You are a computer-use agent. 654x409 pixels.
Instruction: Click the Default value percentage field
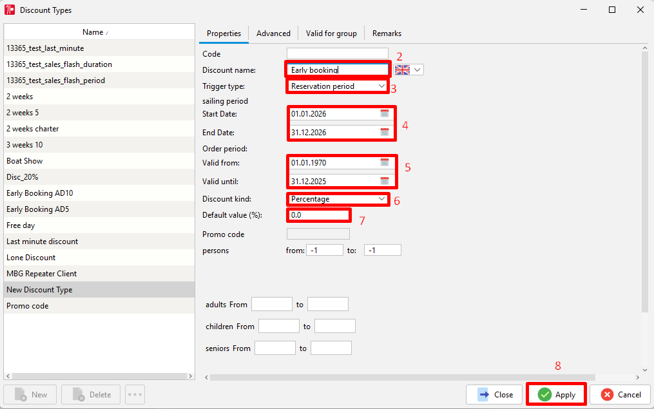(318, 215)
